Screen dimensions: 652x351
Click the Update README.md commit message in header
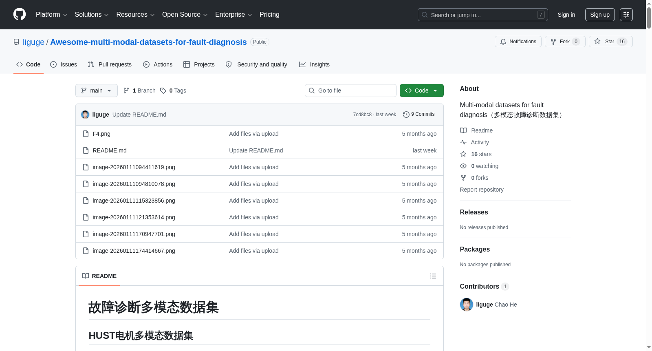pos(139,115)
